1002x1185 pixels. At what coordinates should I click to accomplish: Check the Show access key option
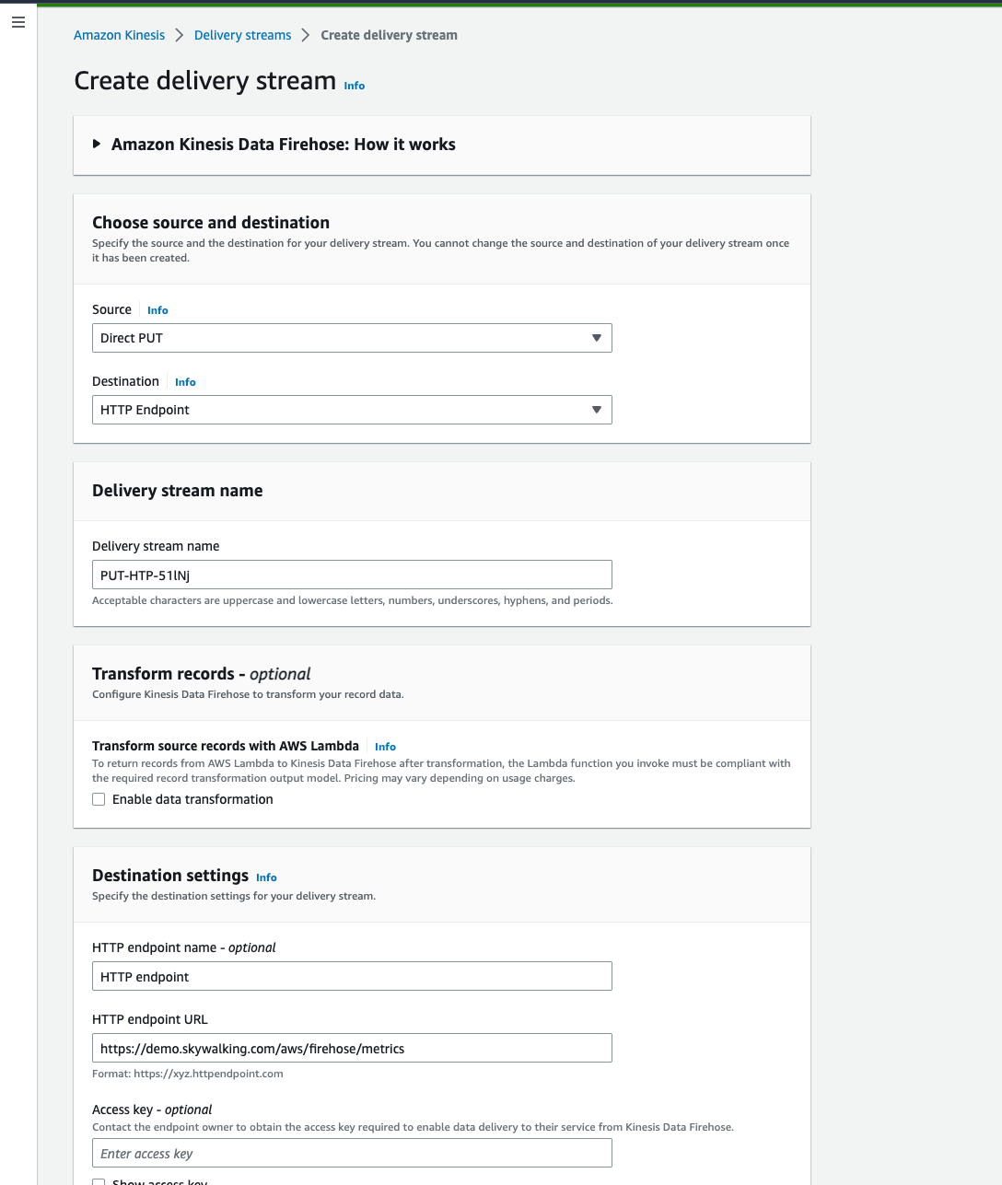point(99,1181)
